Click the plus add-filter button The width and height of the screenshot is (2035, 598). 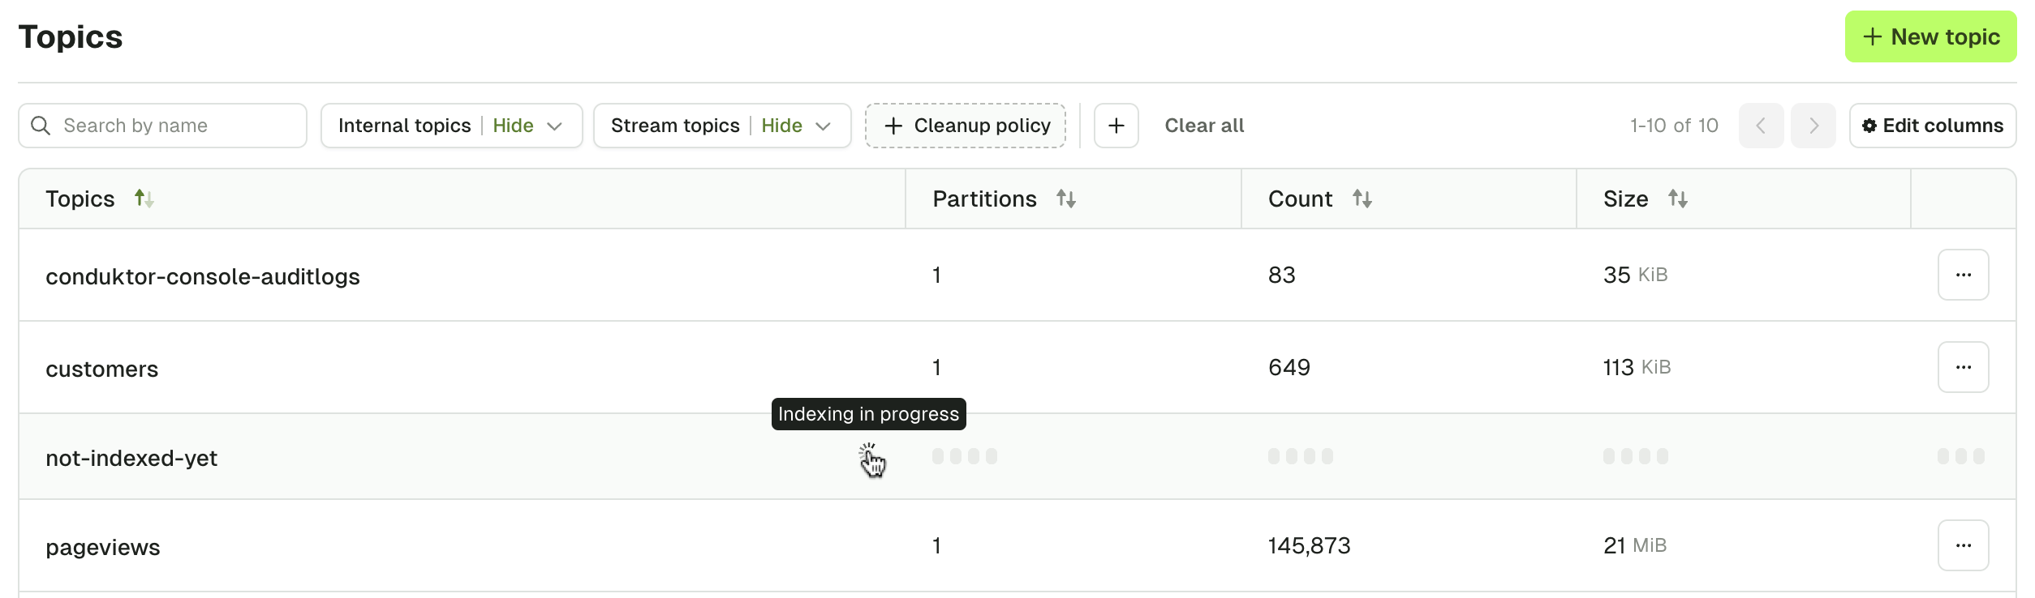(1116, 126)
